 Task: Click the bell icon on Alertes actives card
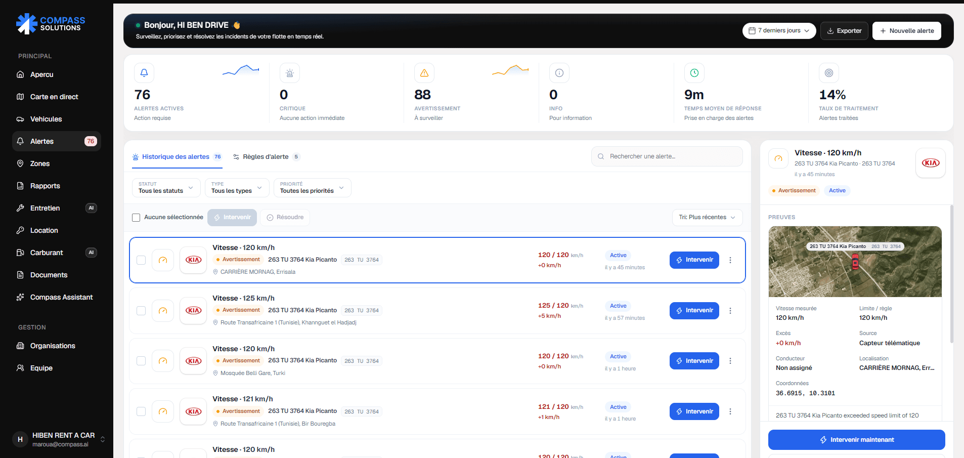pyautogui.click(x=144, y=73)
